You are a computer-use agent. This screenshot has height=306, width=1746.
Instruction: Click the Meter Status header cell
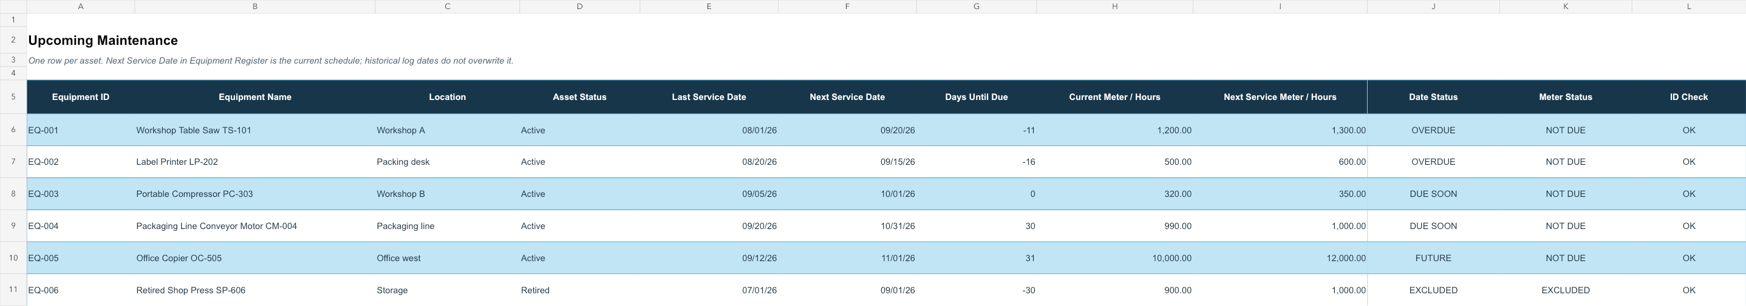click(1565, 97)
